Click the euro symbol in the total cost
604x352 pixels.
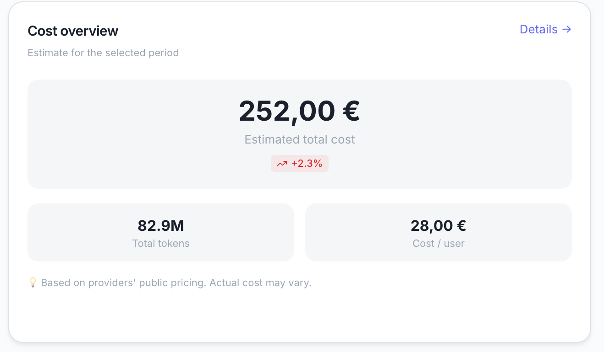(x=351, y=111)
